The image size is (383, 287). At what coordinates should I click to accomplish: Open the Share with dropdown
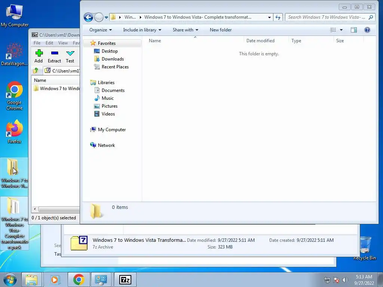coord(186,30)
